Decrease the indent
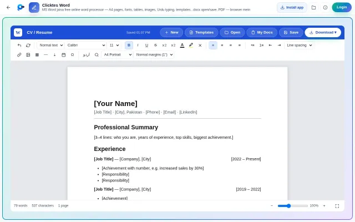 click(x=270, y=46)
